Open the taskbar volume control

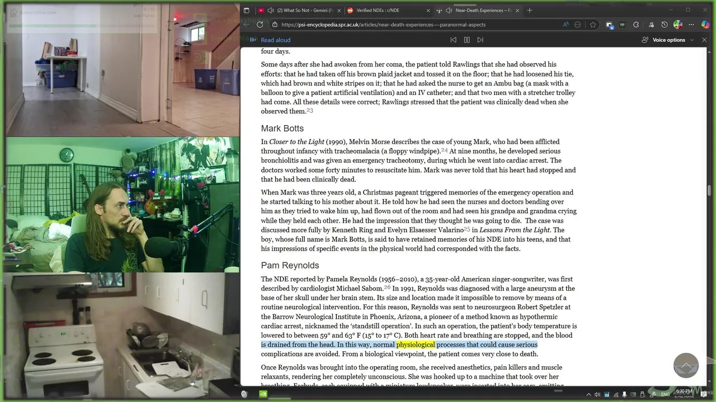[x=597, y=394]
